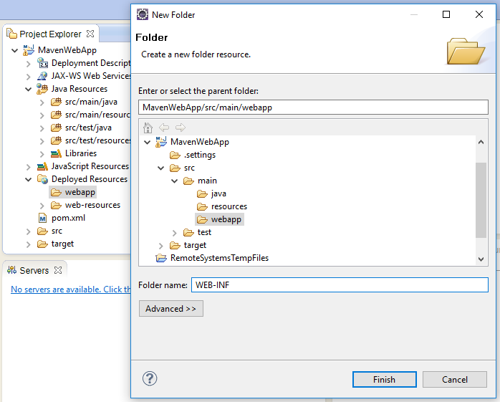This screenshot has width=500, height=402.
Task: Expand the src folder in Project Explorer
Action: [x=29, y=231]
